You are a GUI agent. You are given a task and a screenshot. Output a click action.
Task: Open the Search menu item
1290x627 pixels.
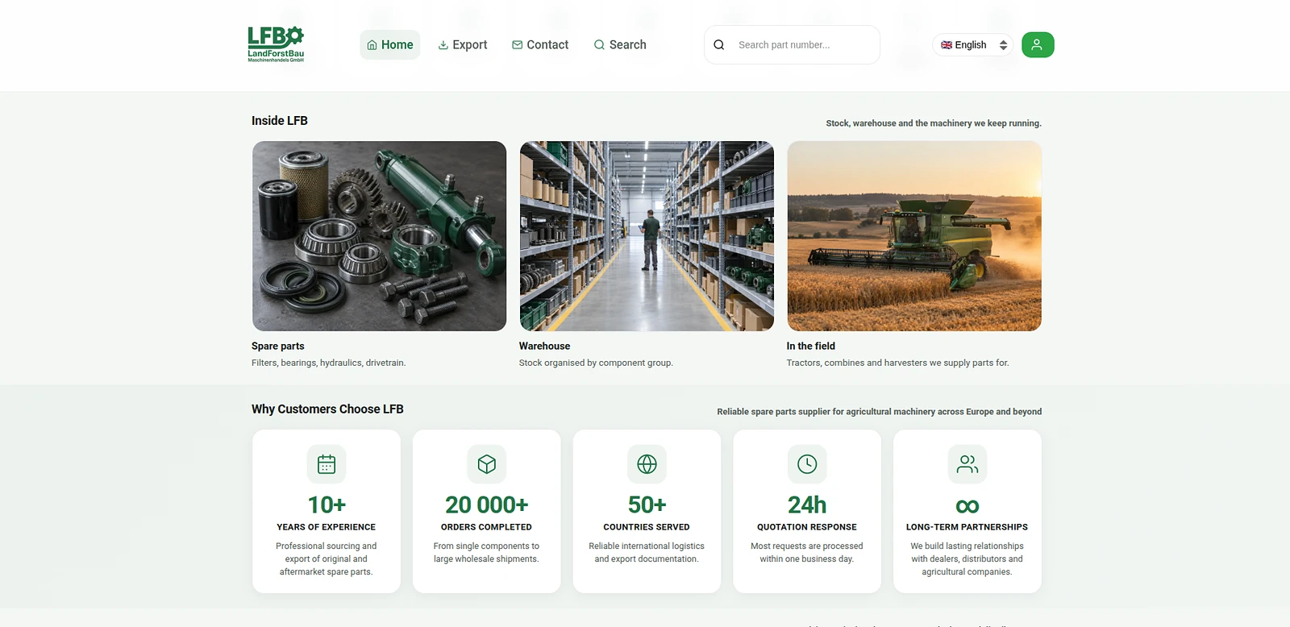pyautogui.click(x=620, y=45)
